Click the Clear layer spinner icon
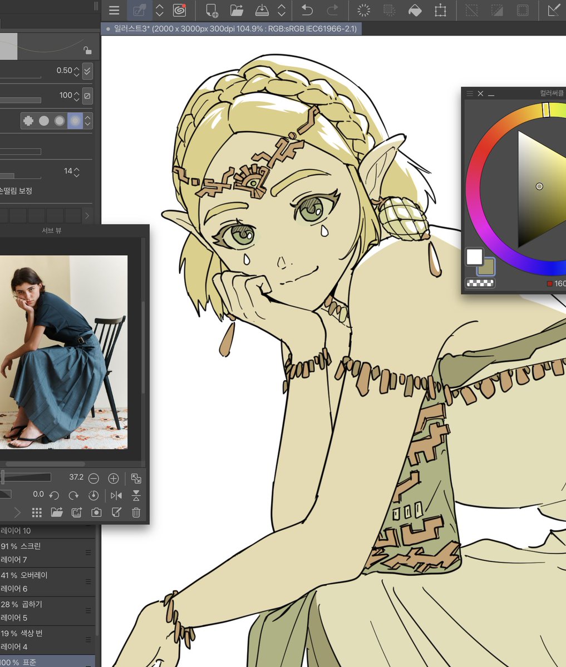This screenshot has width=566, height=667. (x=363, y=10)
